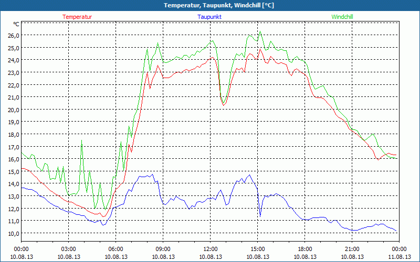Click the 15:00 time axis label

[258, 249]
